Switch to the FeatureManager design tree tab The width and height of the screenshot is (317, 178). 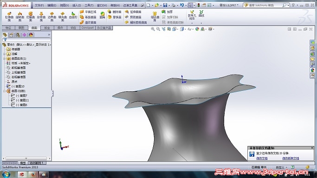click(x=5, y=35)
